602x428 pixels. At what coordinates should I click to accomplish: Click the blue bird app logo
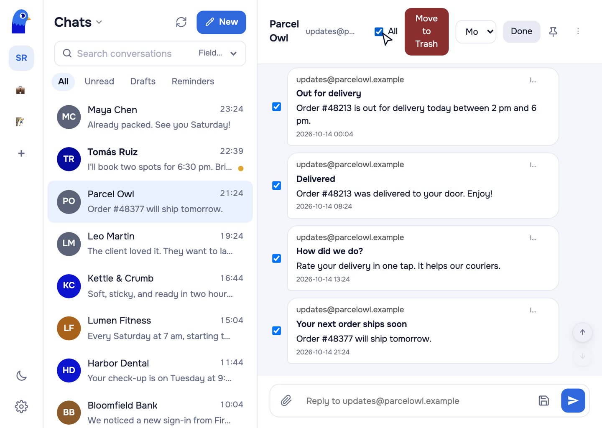21,22
